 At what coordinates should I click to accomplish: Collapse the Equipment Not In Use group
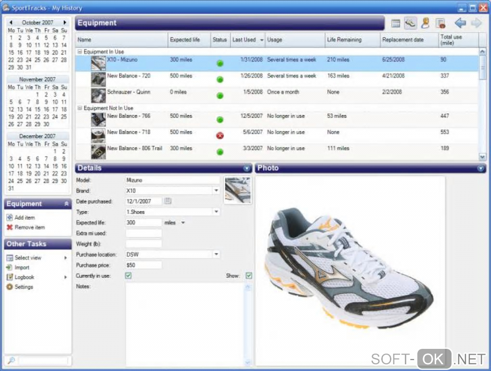(x=79, y=108)
